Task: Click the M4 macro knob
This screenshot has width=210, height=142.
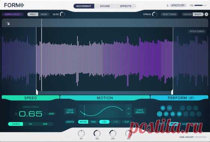Action: tap(128, 133)
